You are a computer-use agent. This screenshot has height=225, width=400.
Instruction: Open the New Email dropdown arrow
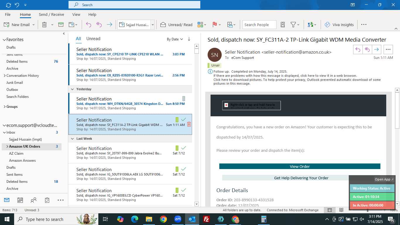[x=33, y=25]
